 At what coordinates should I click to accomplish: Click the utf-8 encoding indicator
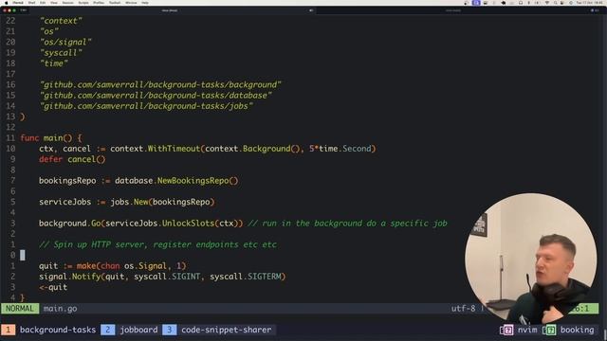(463, 309)
